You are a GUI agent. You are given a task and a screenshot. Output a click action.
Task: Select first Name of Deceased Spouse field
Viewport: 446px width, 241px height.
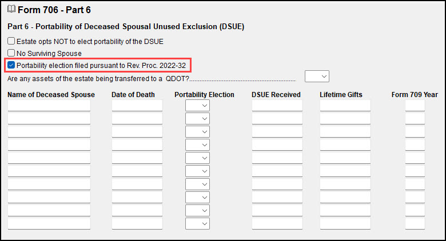(49, 106)
